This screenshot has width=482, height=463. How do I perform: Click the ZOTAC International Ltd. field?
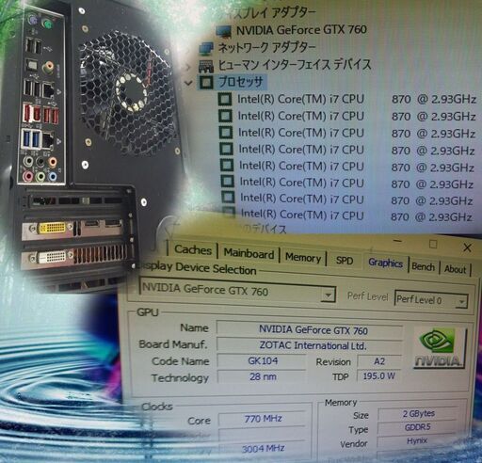click(310, 345)
